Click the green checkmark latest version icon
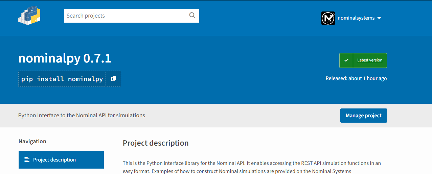This screenshot has width=432, height=174. (x=346, y=60)
